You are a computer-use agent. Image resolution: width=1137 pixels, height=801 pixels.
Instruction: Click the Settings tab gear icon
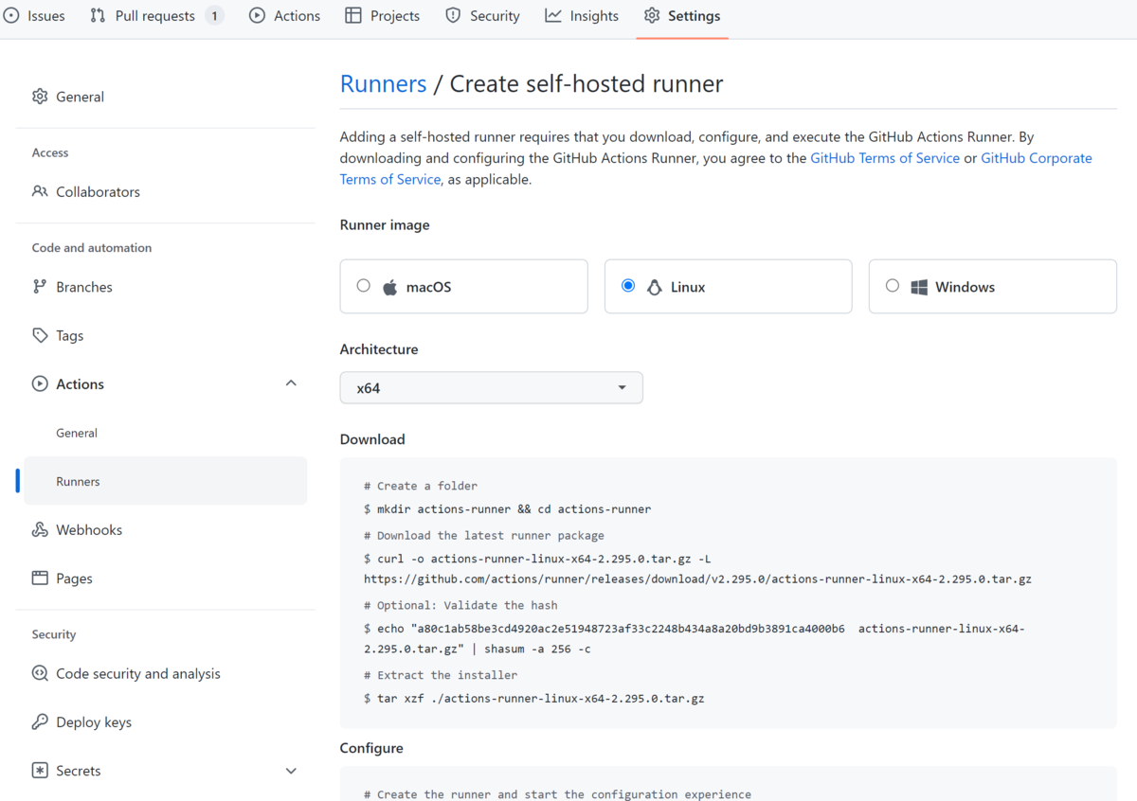click(x=652, y=16)
